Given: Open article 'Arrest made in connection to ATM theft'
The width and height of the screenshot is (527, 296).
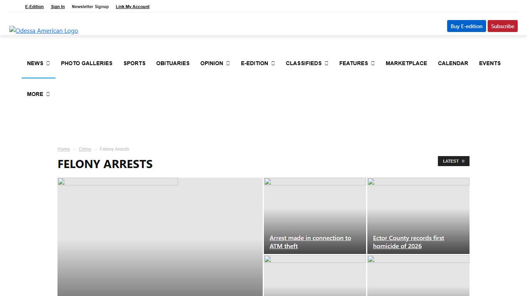Looking at the screenshot, I should click(x=310, y=242).
